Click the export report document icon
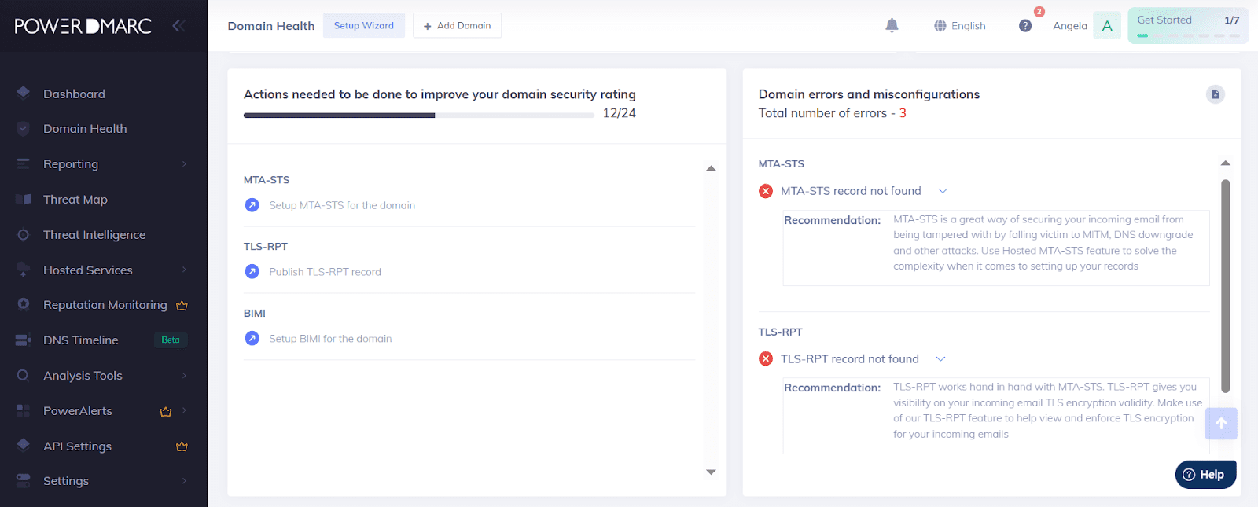This screenshot has width=1258, height=507. pyautogui.click(x=1215, y=94)
